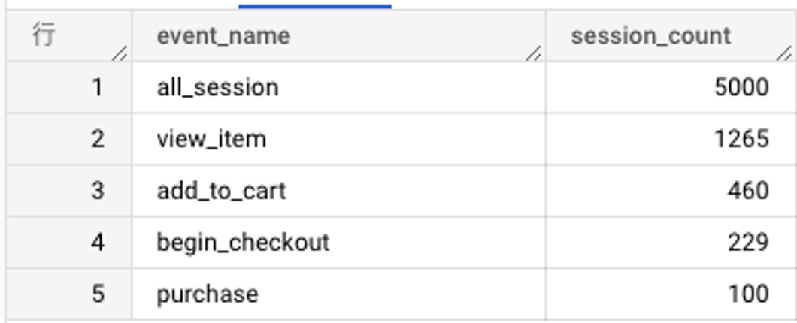Screen dimensions: 797x323
Task: Grab the resize handle of session_count column
Action: point(784,53)
